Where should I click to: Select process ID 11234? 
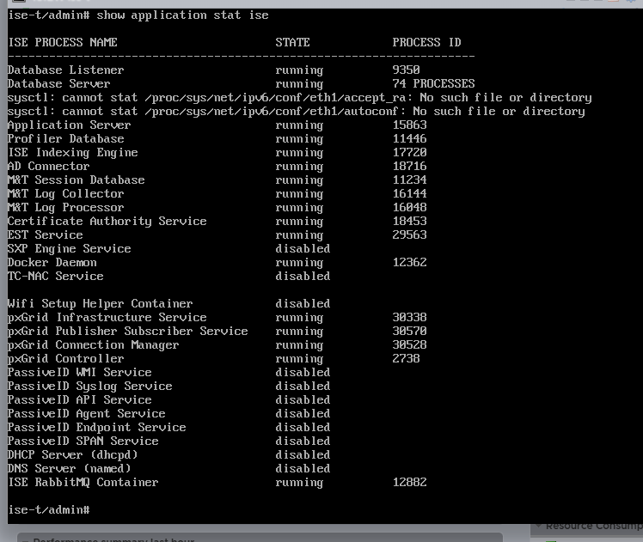410,180
